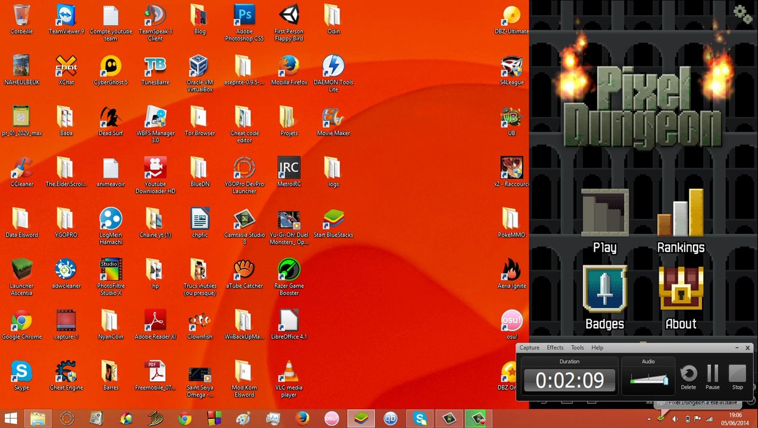The width and height of the screenshot is (758, 428).
Task: Select the osu! desktop icon
Action: (x=511, y=321)
